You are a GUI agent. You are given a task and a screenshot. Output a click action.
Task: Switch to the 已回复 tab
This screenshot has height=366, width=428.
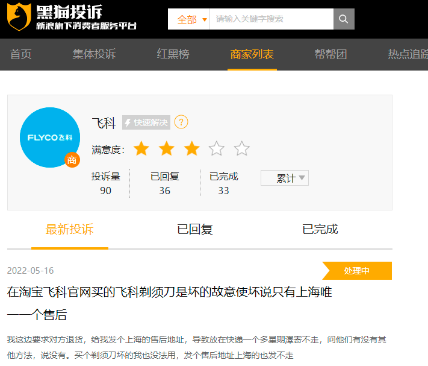(195, 229)
